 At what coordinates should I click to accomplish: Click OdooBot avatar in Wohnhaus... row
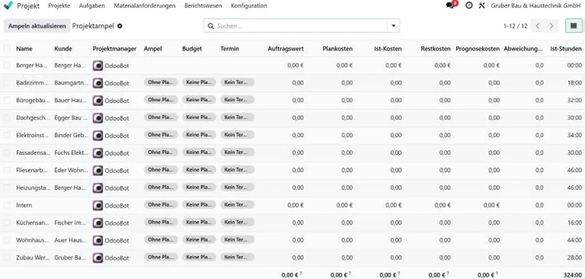(98, 240)
